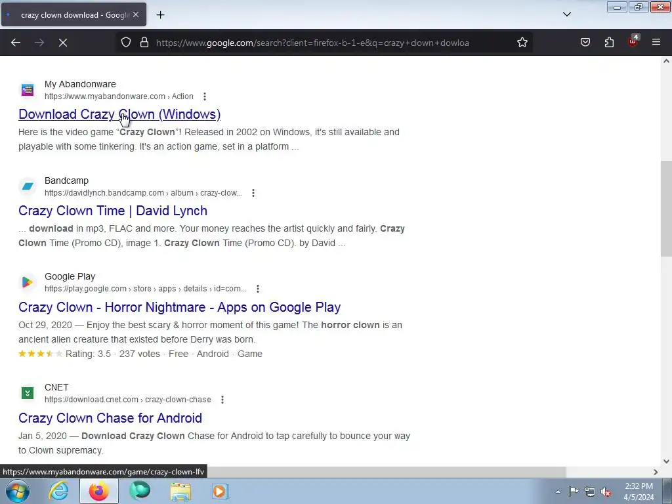Open Crazy Clown Chase for Android result

coord(110,418)
